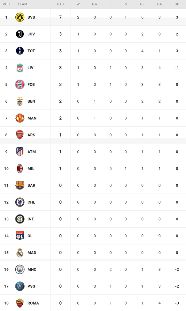
Task: Click the Chelsea CHE lion badge
Action: (20, 202)
